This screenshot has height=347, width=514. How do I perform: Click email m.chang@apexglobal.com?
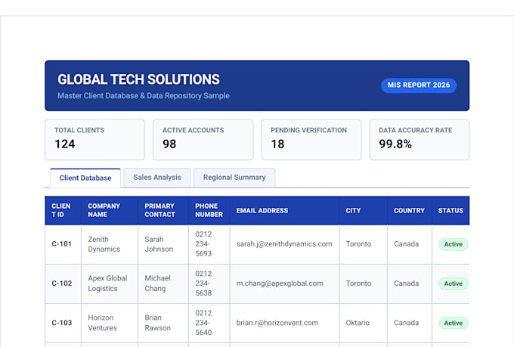click(280, 283)
